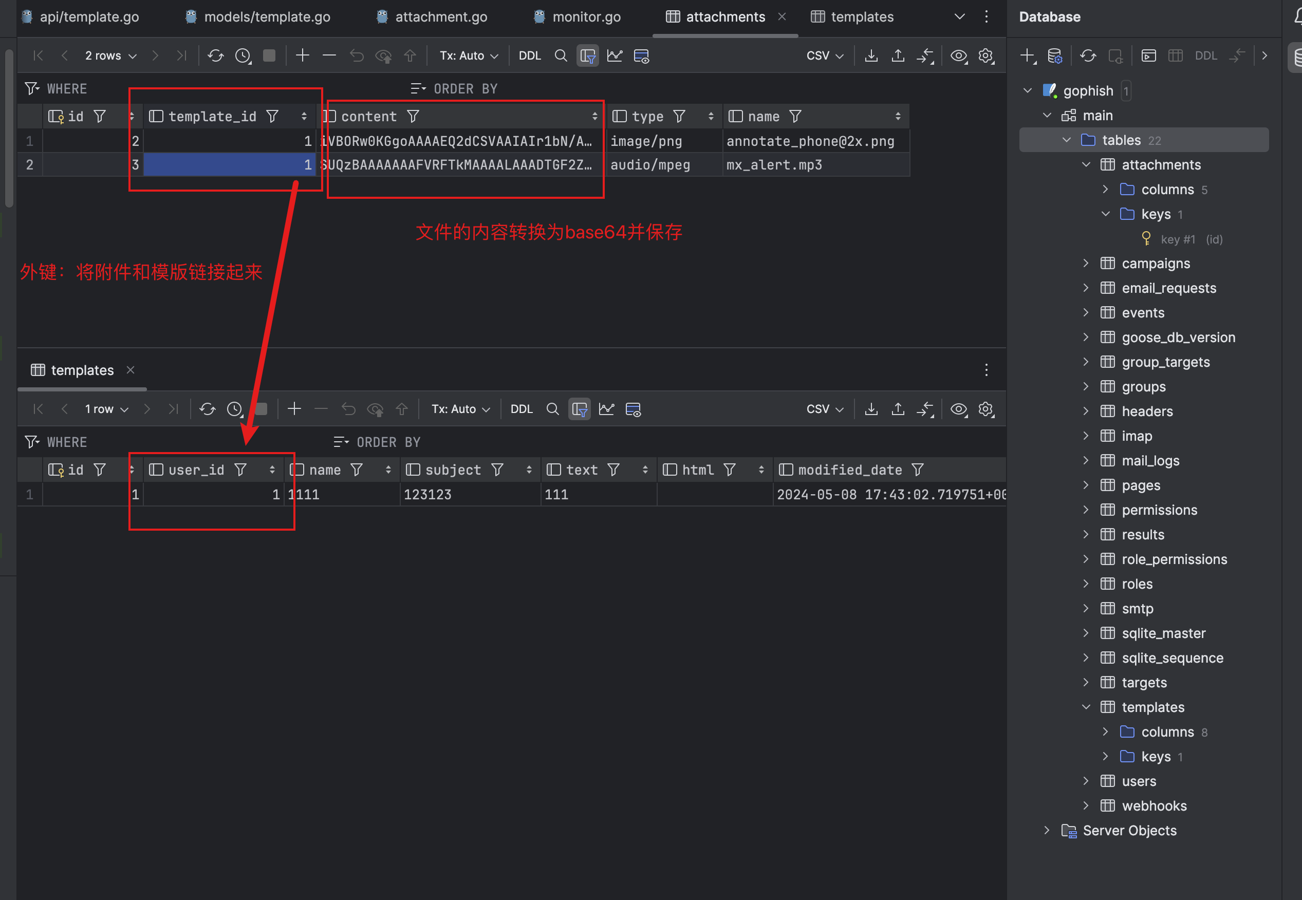The width and height of the screenshot is (1302, 900).
Task: Select audio/mpeg type cell
Action: point(664,165)
